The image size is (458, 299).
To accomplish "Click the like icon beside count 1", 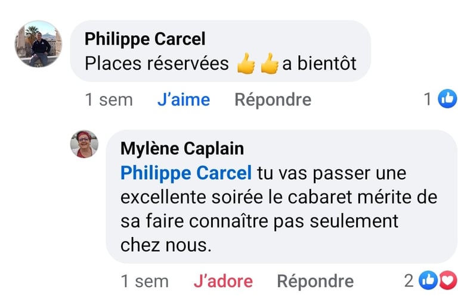I will click(x=447, y=99).
